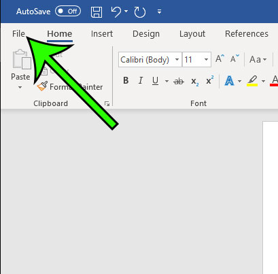The height and width of the screenshot is (274, 278).
Task: Toggle Superscript formatting
Action: coord(210,80)
